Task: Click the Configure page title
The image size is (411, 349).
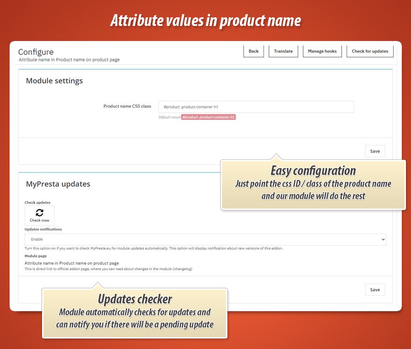Action: 36,52
